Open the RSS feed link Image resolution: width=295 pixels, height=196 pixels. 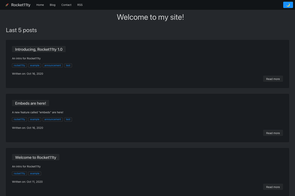(x=80, y=5)
